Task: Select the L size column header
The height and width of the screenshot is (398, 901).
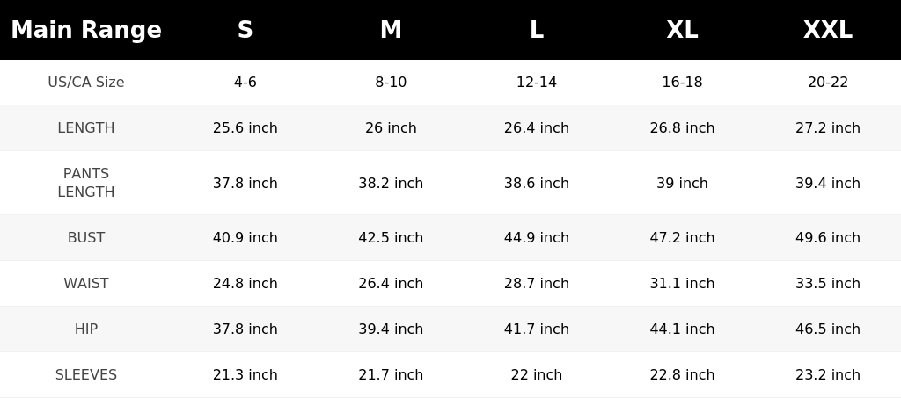Action: tap(537, 30)
